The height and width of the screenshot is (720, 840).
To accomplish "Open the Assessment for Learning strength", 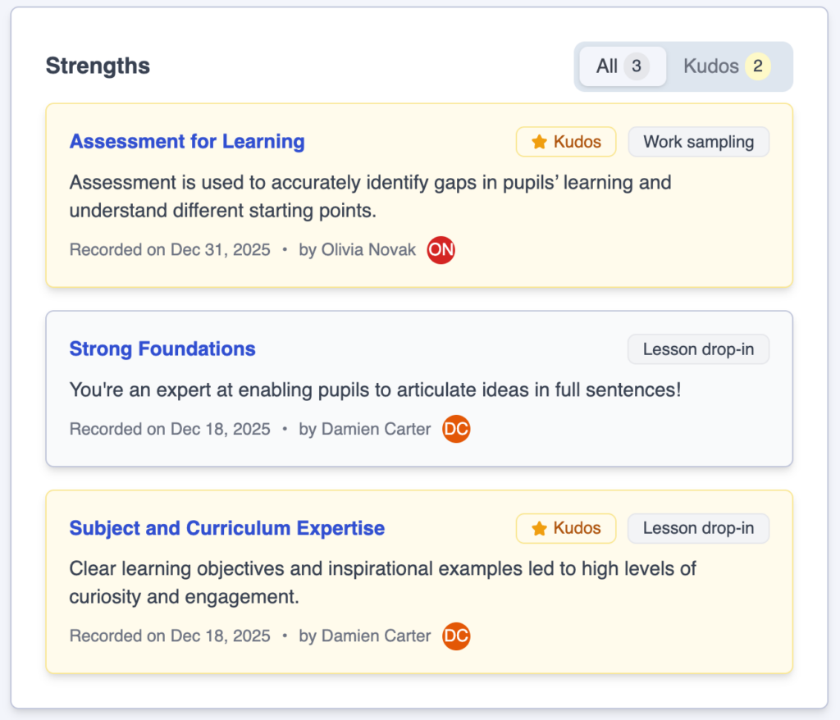I will click(x=187, y=142).
